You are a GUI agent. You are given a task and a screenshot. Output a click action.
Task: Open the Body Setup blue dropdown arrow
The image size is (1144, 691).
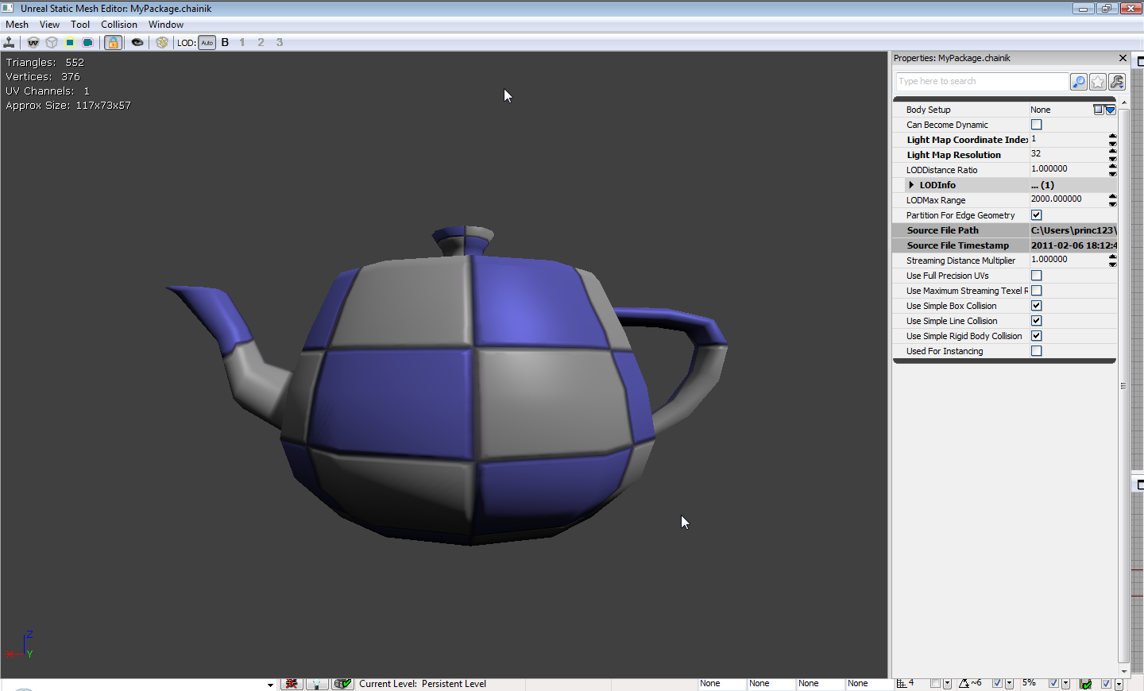(x=1111, y=110)
